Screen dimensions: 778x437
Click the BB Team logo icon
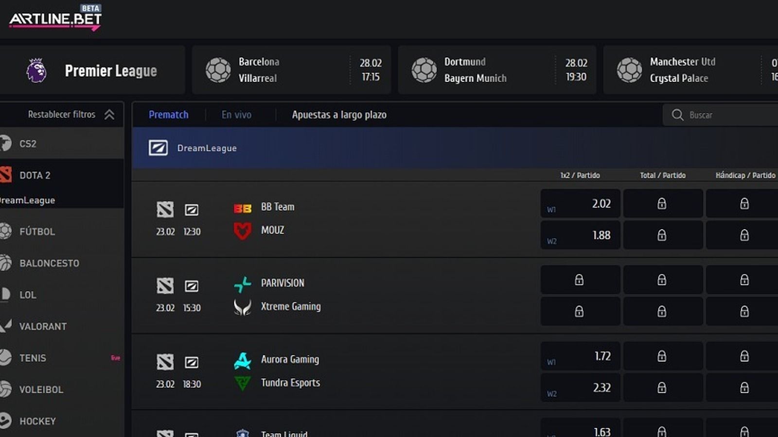pyautogui.click(x=242, y=208)
